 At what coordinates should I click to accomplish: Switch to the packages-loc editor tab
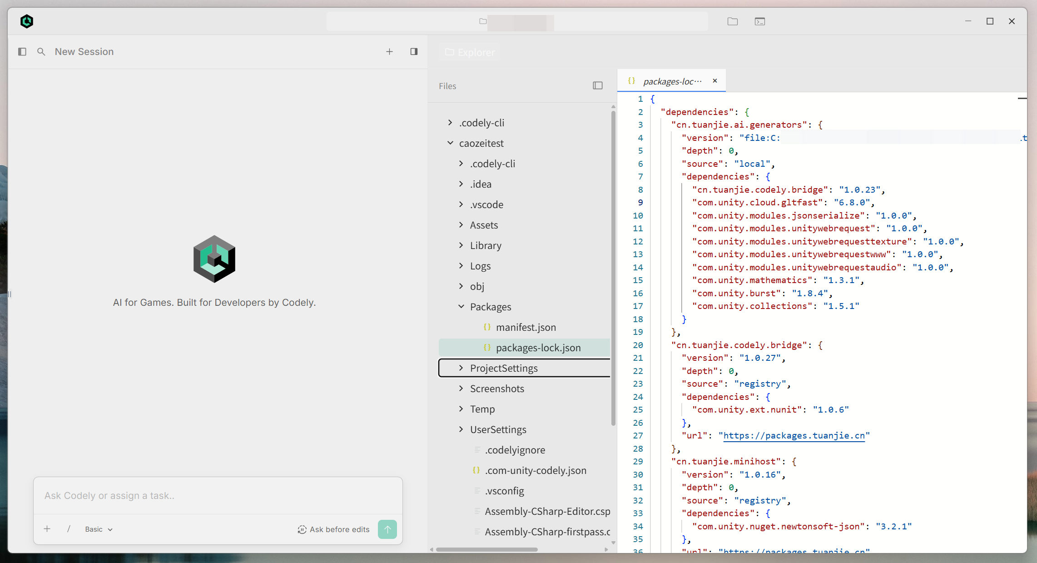(671, 81)
